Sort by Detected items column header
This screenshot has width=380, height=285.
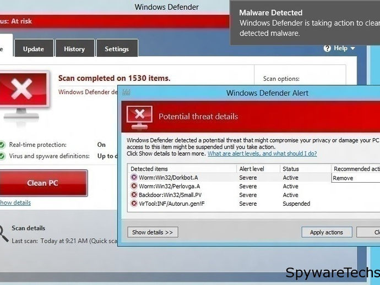click(182, 169)
